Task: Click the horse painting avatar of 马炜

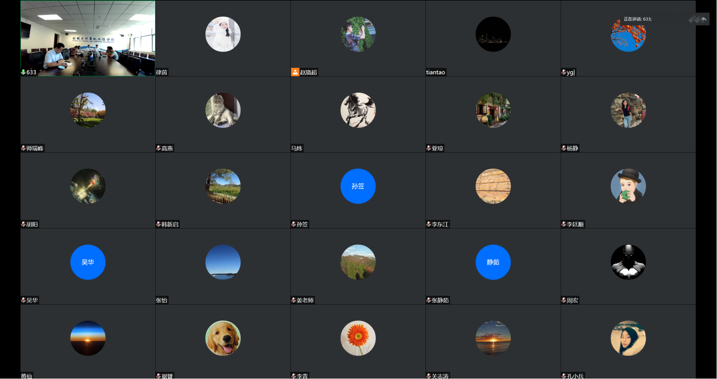Action: click(x=358, y=110)
